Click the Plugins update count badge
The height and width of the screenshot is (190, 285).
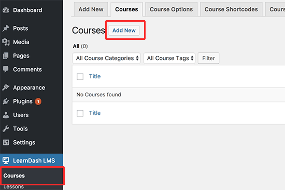click(x=38, y=101)
